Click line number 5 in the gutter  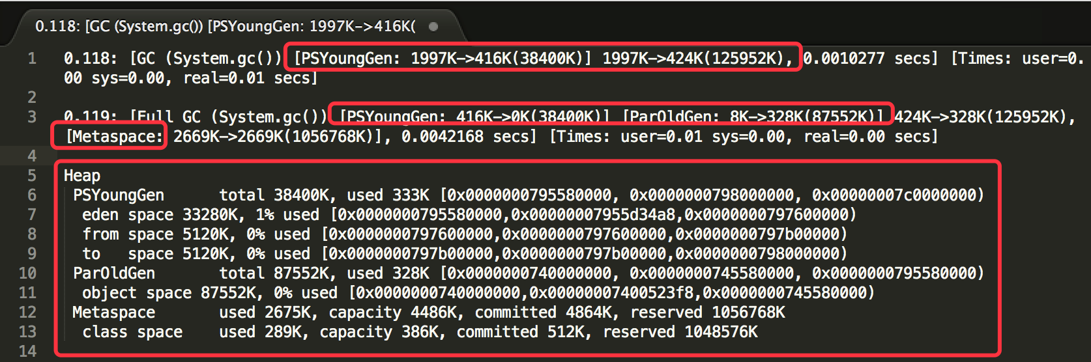pos(32,176)
